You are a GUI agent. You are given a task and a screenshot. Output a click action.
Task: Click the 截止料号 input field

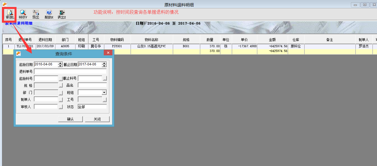[90, 79]
